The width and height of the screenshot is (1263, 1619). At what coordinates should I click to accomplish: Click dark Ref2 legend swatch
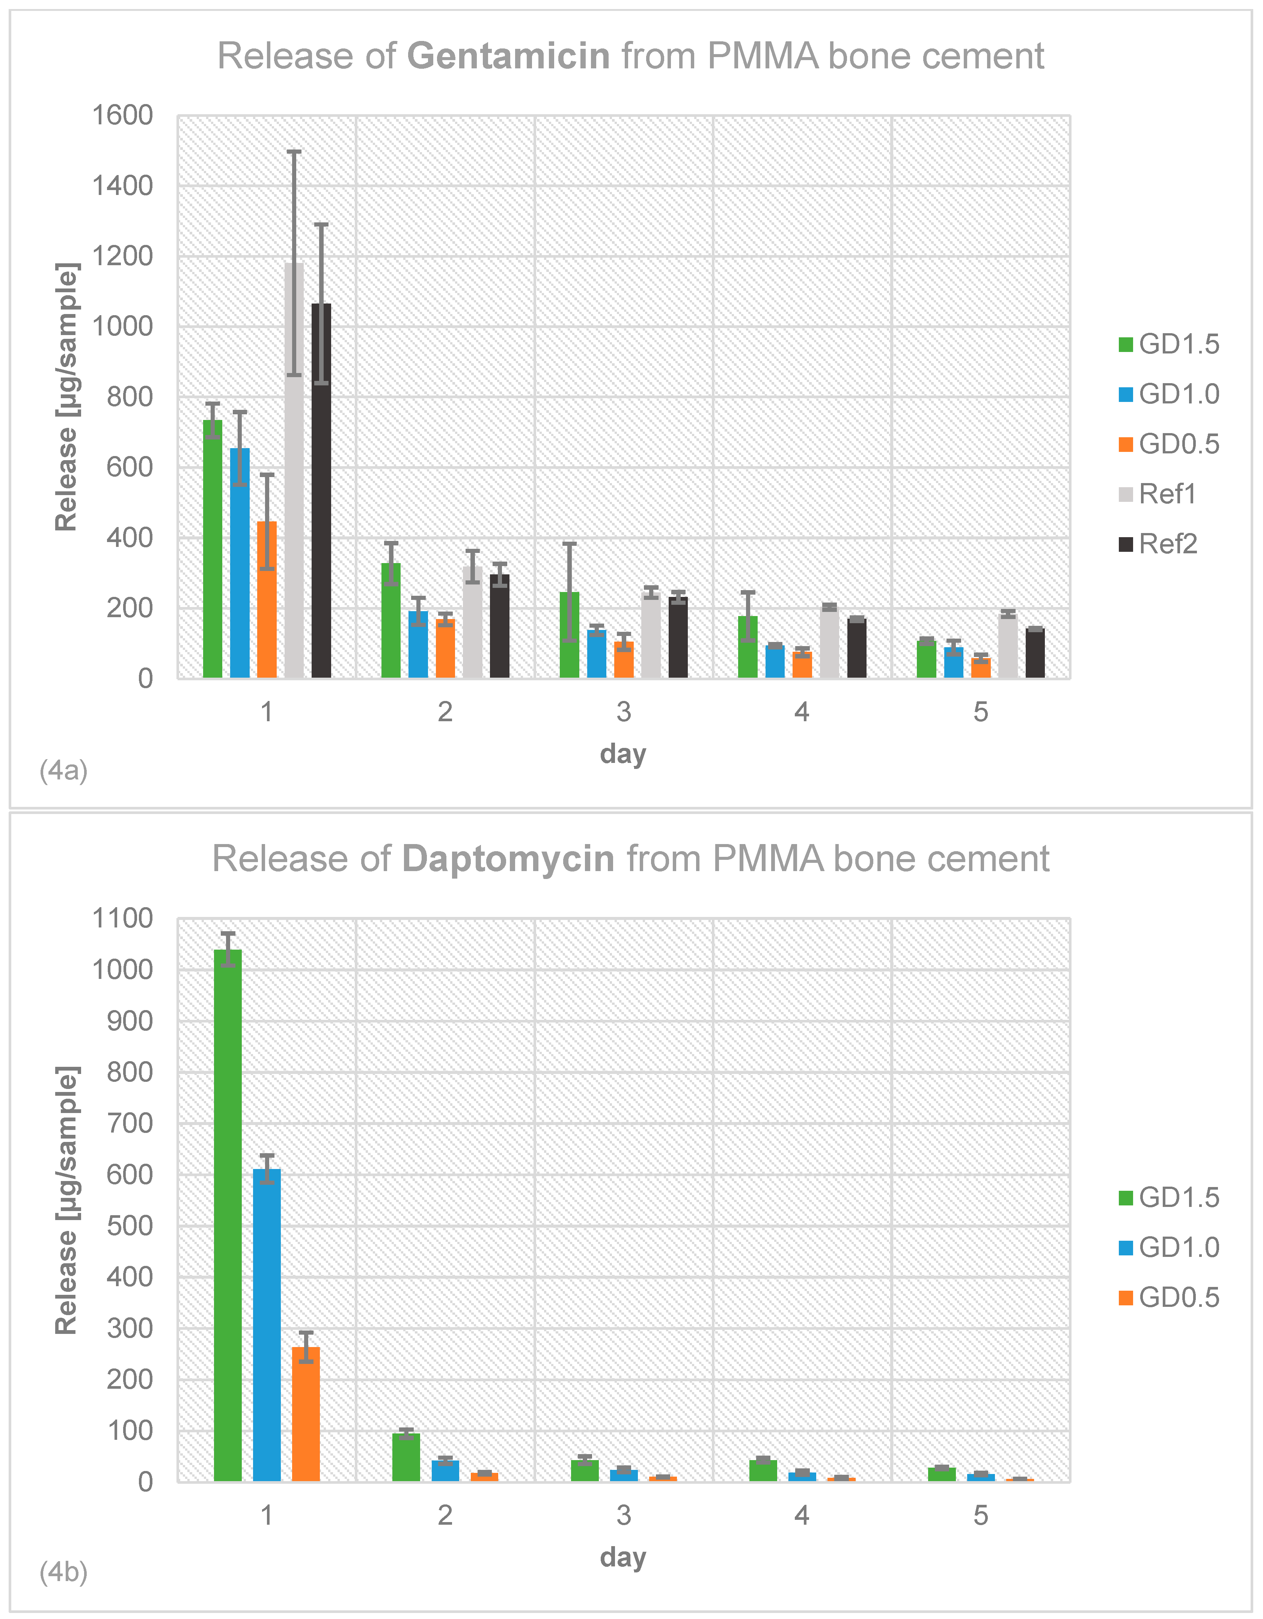click(1125, 544)
